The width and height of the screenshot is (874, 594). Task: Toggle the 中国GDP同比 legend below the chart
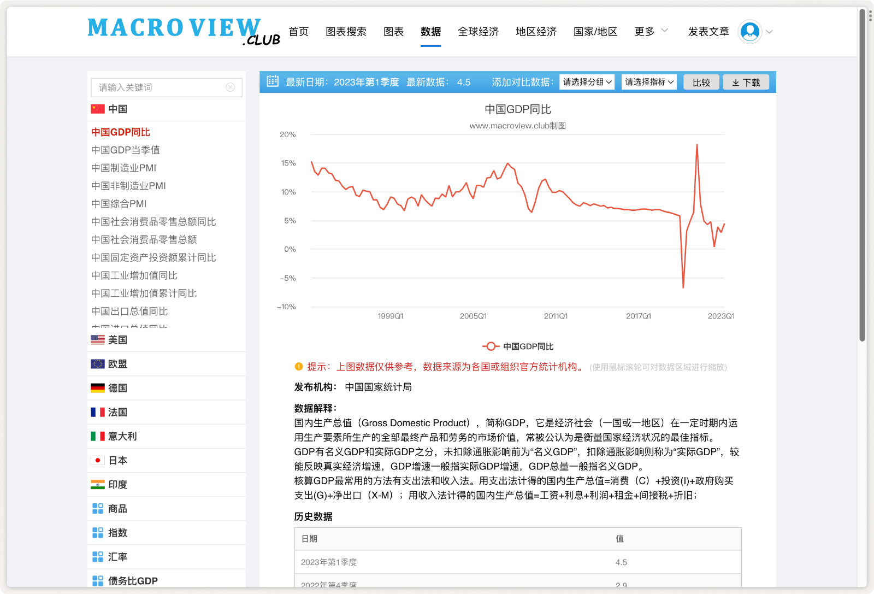(x=518, y=346)
